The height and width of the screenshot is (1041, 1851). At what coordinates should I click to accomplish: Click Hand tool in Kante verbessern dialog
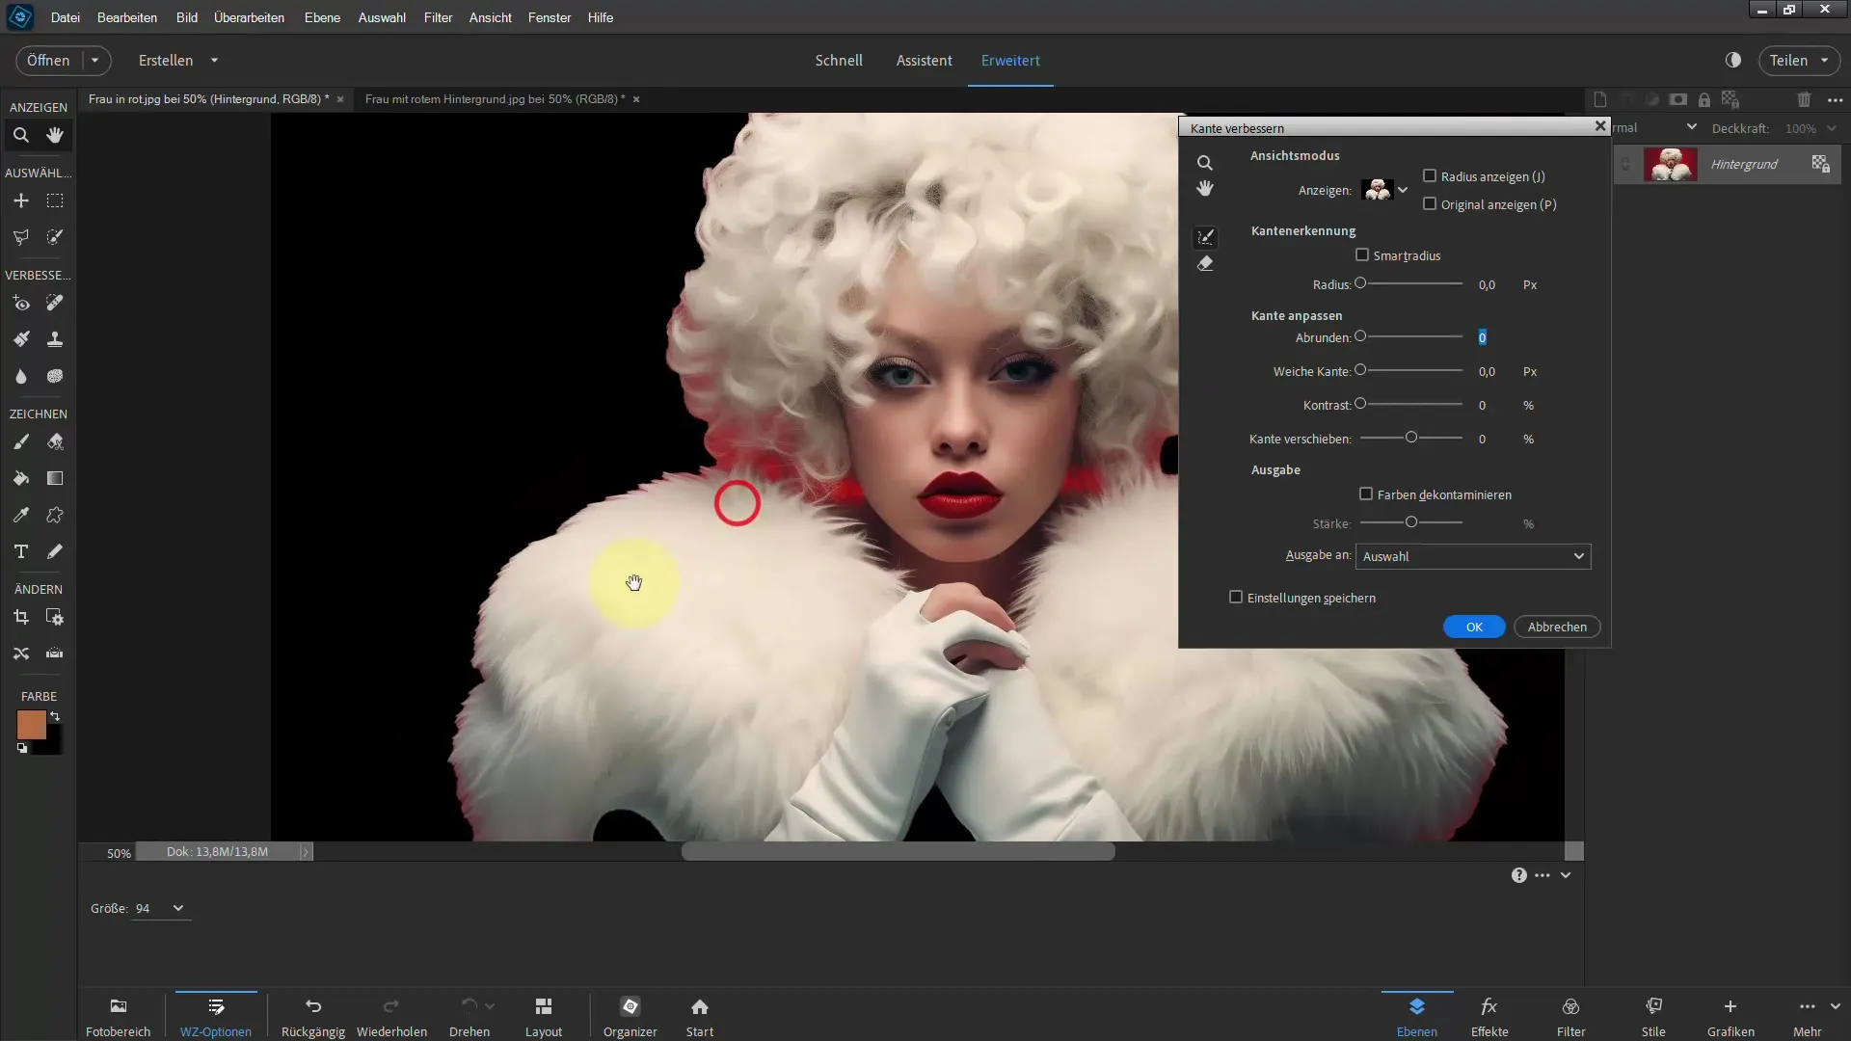[x=1205, y=188]
